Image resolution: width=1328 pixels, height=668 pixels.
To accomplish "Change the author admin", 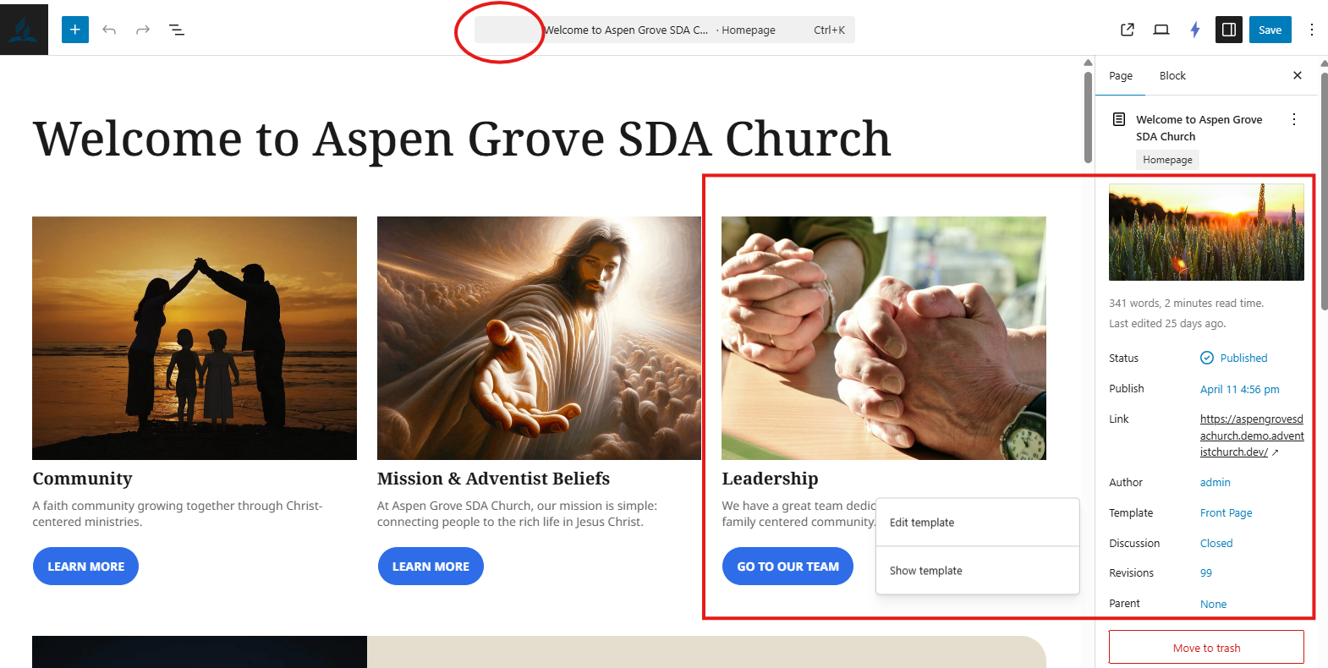I will click(1215, 483).
